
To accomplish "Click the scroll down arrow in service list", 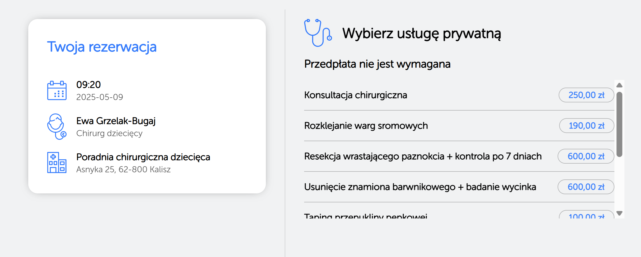I will pos(619,213).
